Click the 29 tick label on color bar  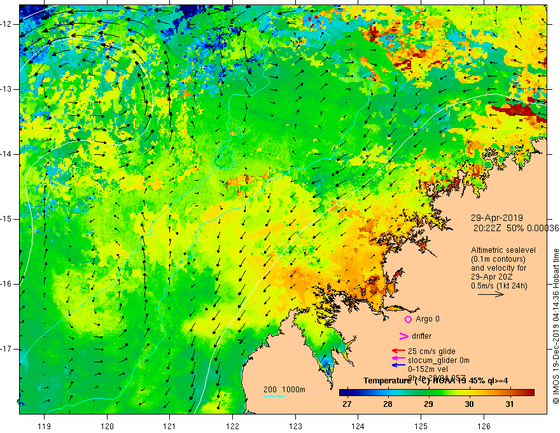click(428, 404)
